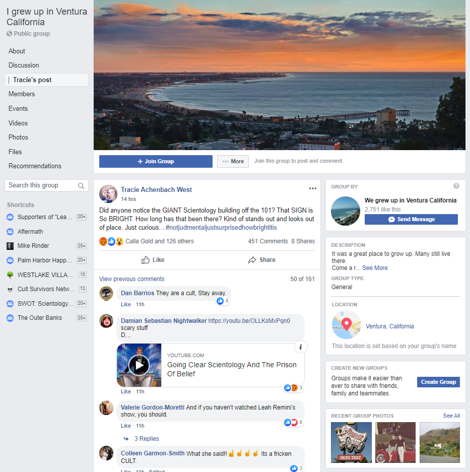Open the 451 Comments link
This screenshot has width=470, height=472.
coord(268,241)
